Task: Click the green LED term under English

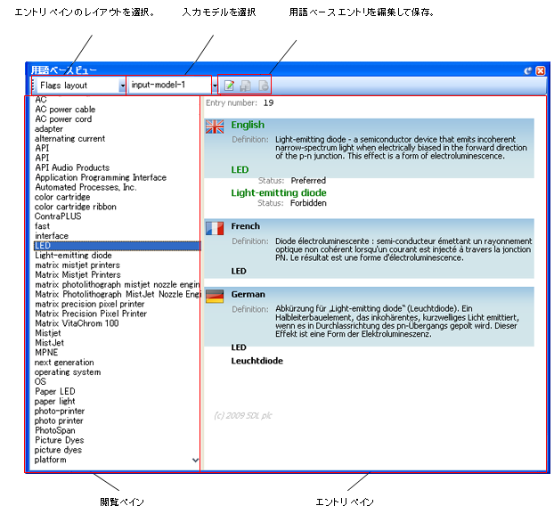Action: point(240,170)
